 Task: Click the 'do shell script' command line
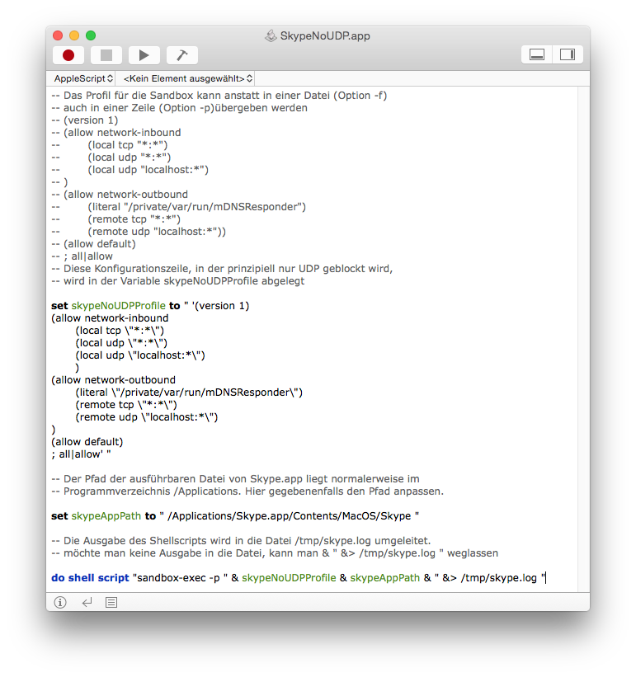(299, 578)
